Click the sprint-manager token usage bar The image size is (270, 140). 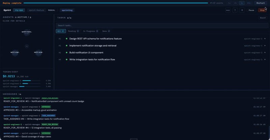[x=30, y=86]
